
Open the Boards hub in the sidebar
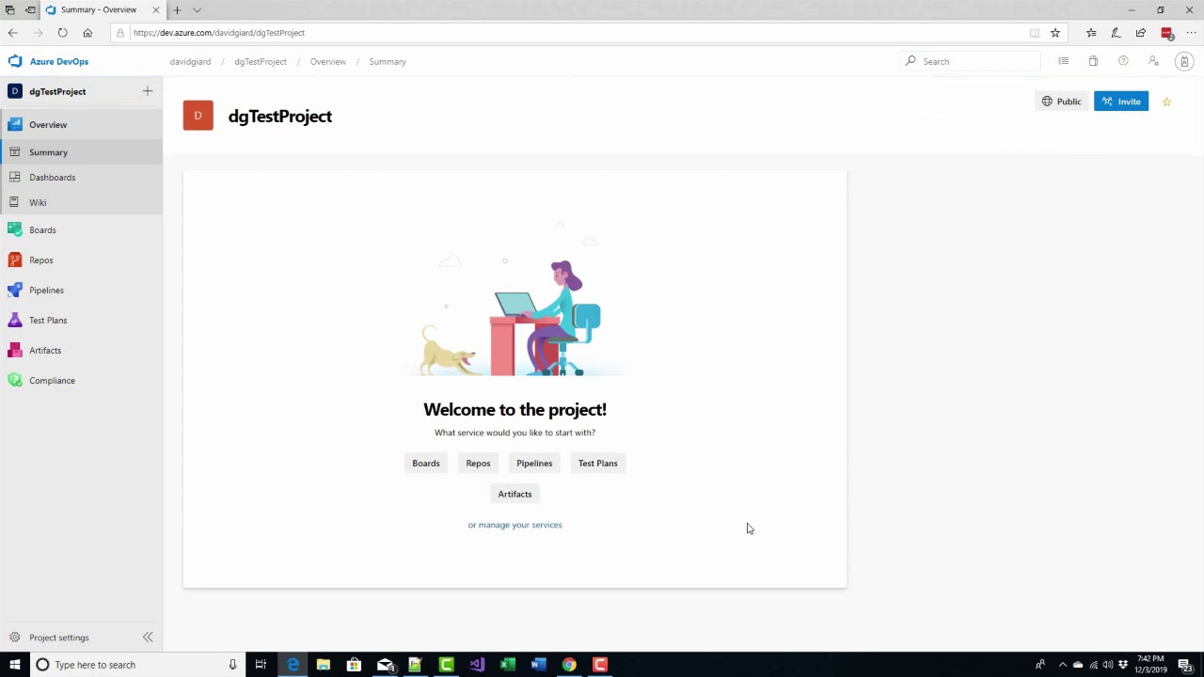[x=81, y=230]
